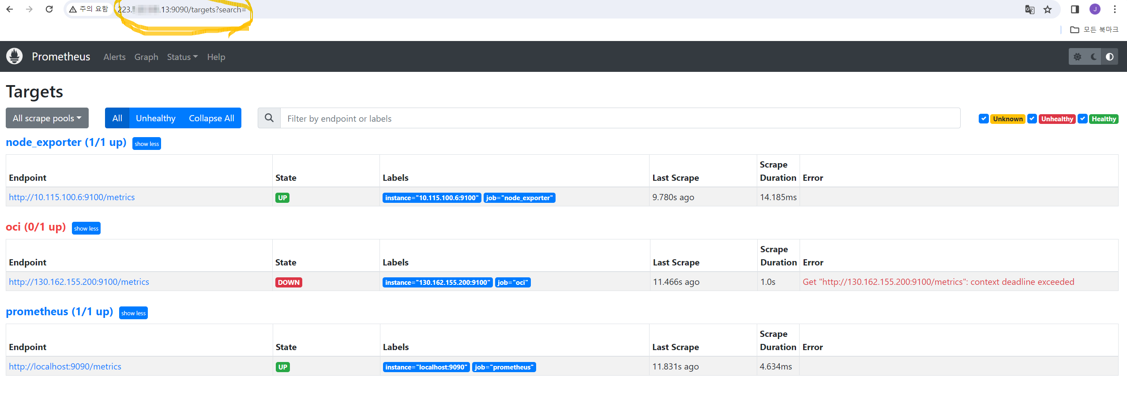
Task: Click the browser back arrow
Action: (10, 9)
